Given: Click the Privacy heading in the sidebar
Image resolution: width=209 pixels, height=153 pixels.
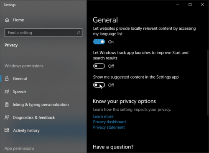Looking at the screenshot, I should 11,45.
